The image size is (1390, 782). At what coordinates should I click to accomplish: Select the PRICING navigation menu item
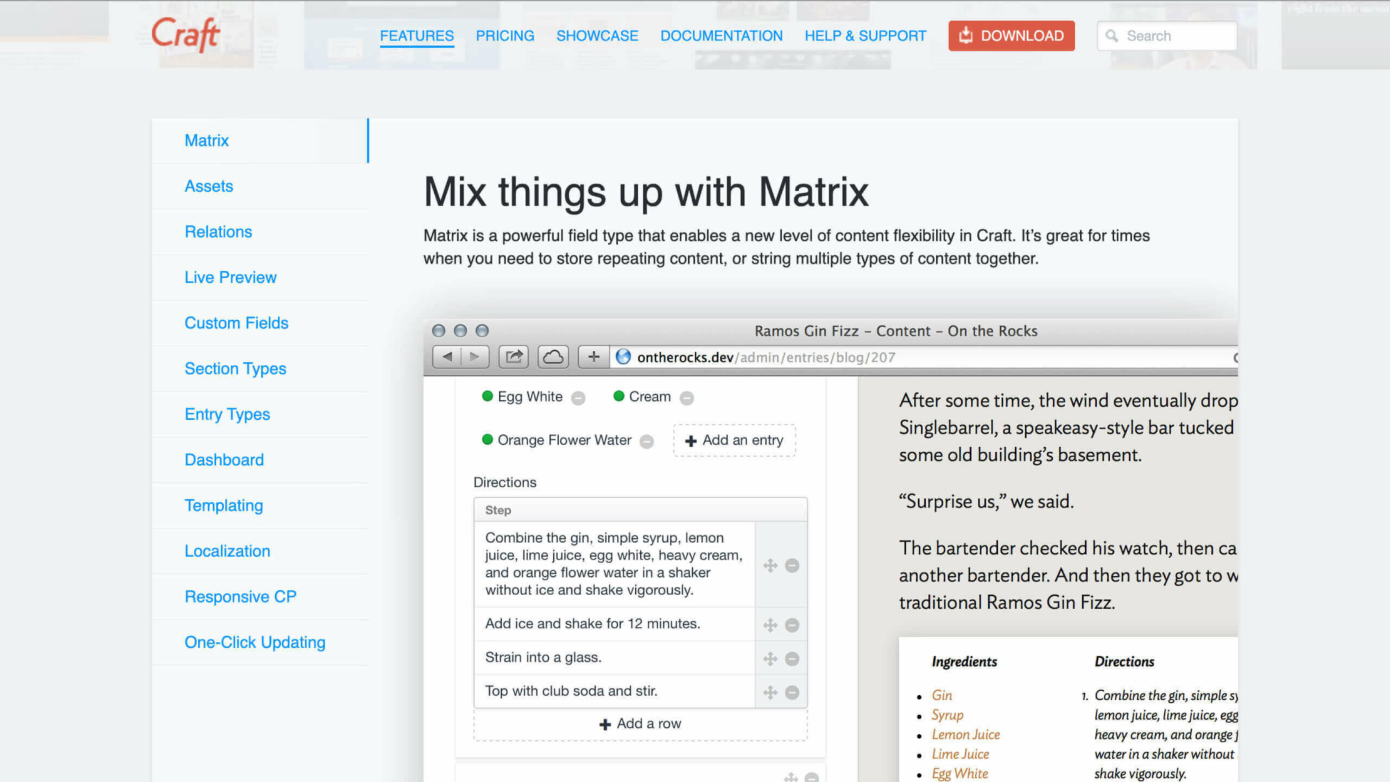coord(505,35)
